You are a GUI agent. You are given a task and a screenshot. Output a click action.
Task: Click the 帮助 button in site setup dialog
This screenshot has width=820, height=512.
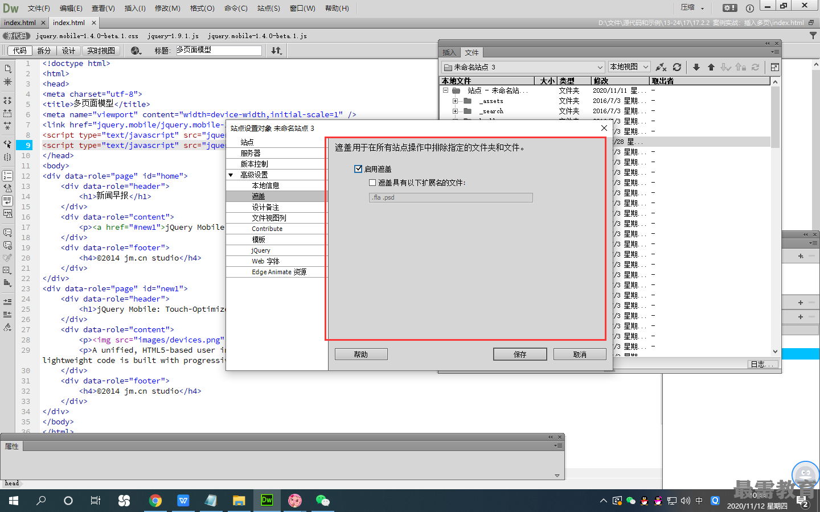point(361,354)
